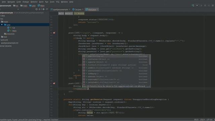Select External Libraries in project tree

[6, 46]
